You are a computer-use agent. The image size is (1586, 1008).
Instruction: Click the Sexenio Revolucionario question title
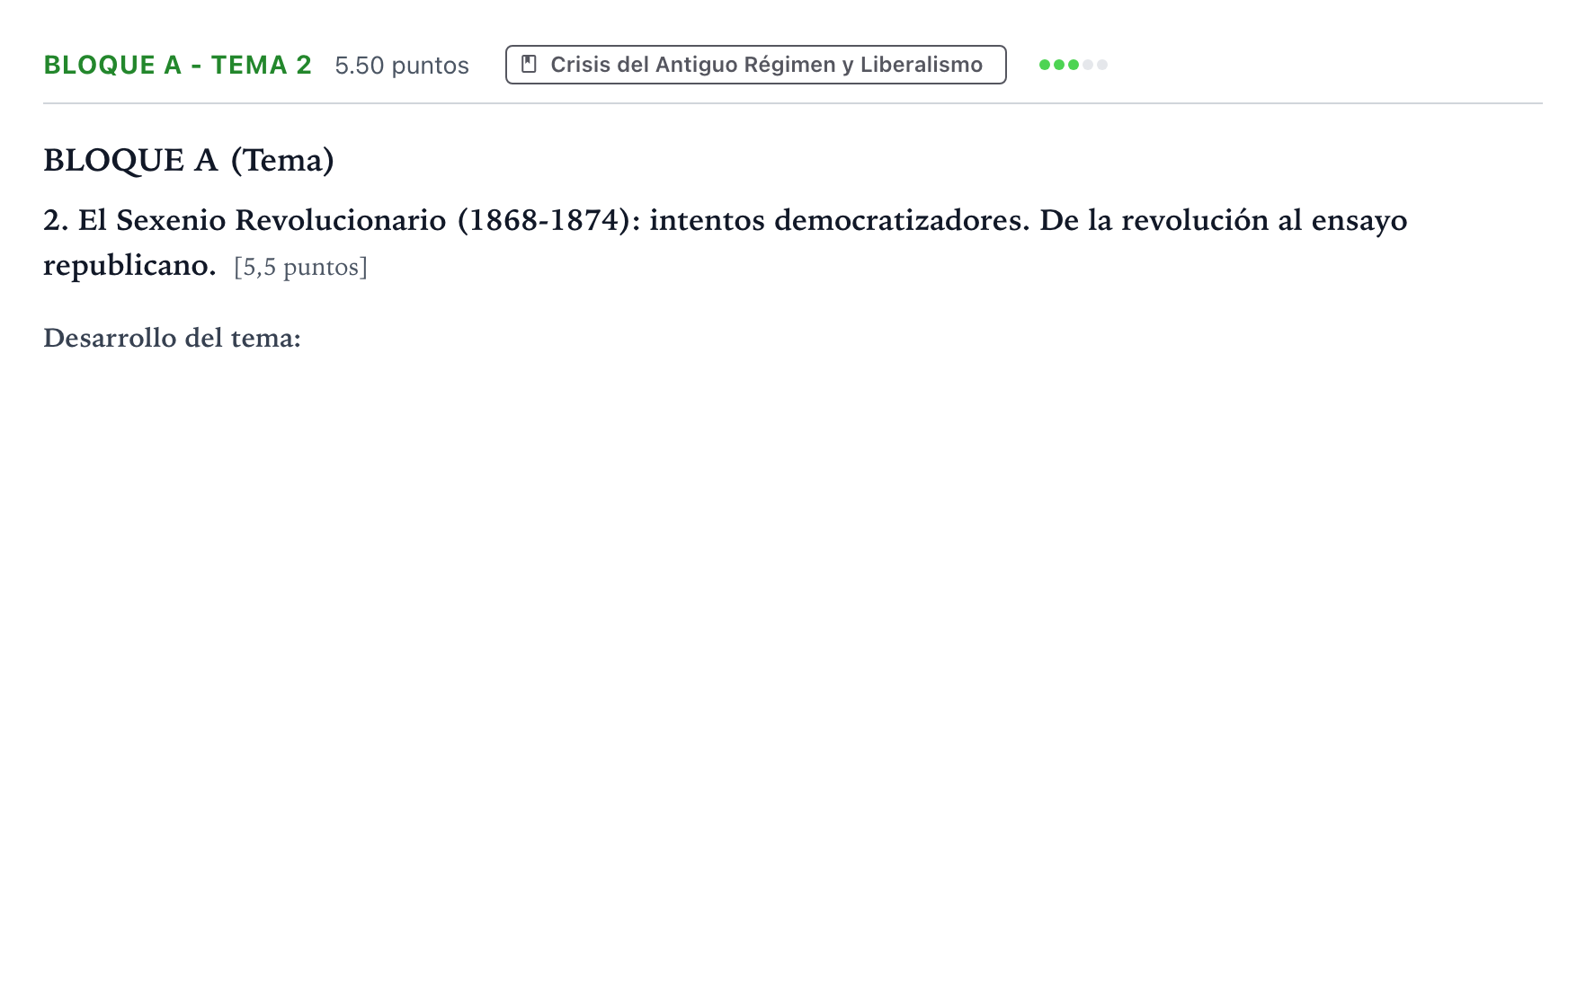(725, 243)
